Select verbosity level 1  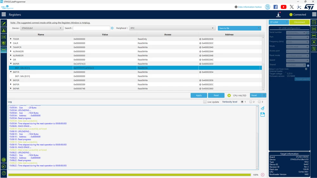pyautogui.click(x=242, y=102)
